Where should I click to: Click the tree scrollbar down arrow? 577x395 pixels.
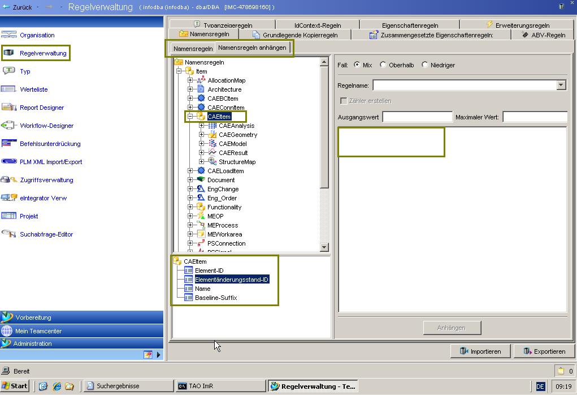(x=324, y=247)
